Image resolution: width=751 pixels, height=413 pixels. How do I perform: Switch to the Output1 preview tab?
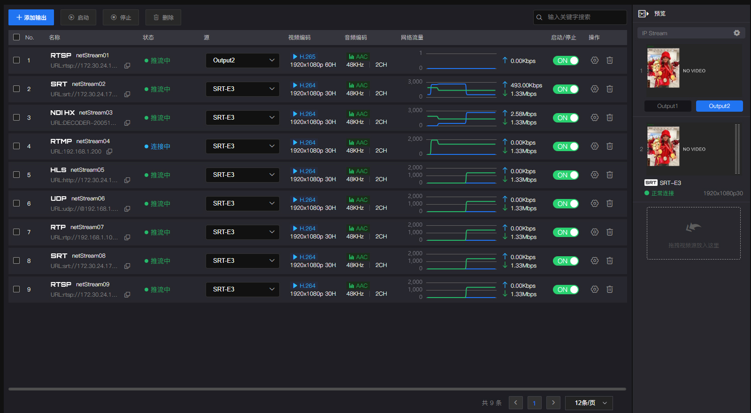(667, 106)
